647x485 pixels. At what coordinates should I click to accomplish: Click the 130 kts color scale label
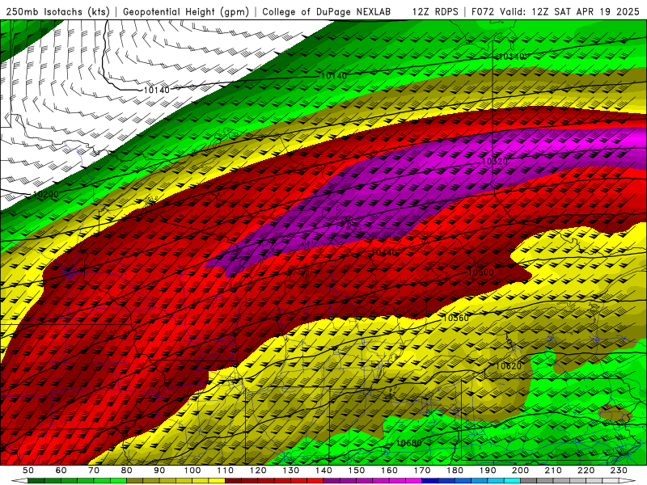coord(291,470)
